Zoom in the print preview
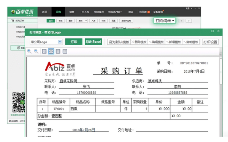This screenshot has height=142, width=228. tap(29, 51)
